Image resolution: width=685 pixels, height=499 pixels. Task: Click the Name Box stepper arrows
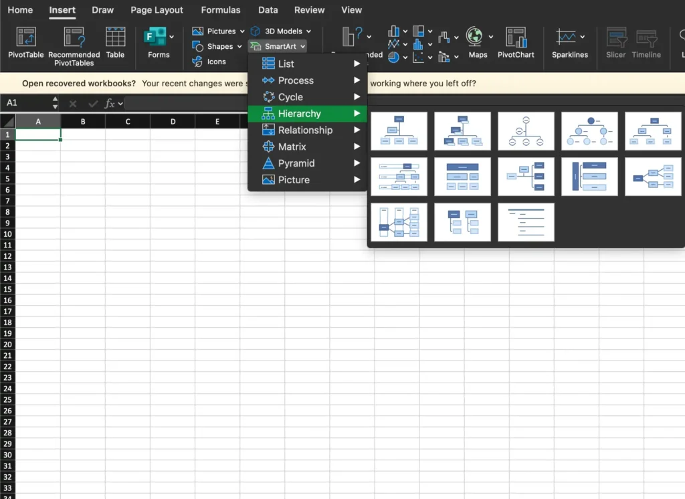55,103
